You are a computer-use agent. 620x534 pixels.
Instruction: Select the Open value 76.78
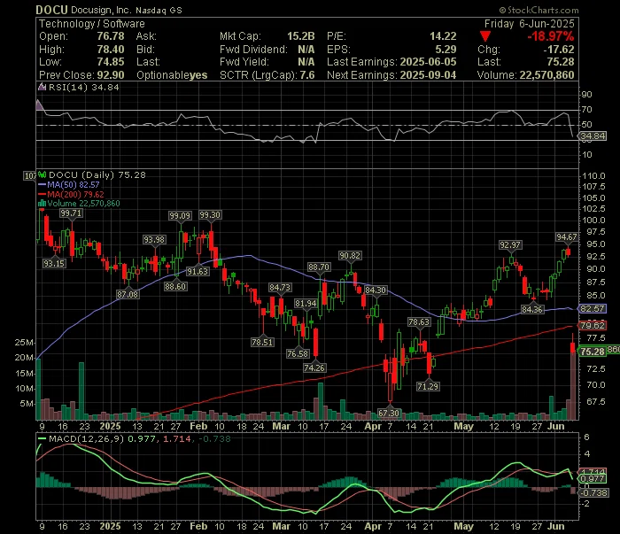pos(111,36)
